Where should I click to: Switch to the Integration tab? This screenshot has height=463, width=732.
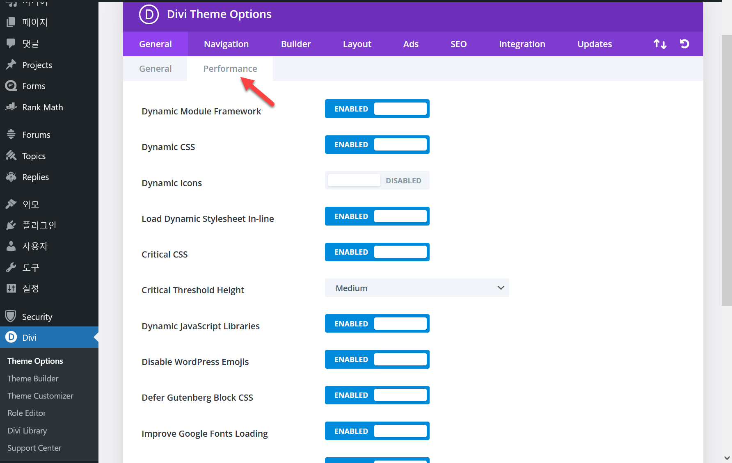click(522, 44)
